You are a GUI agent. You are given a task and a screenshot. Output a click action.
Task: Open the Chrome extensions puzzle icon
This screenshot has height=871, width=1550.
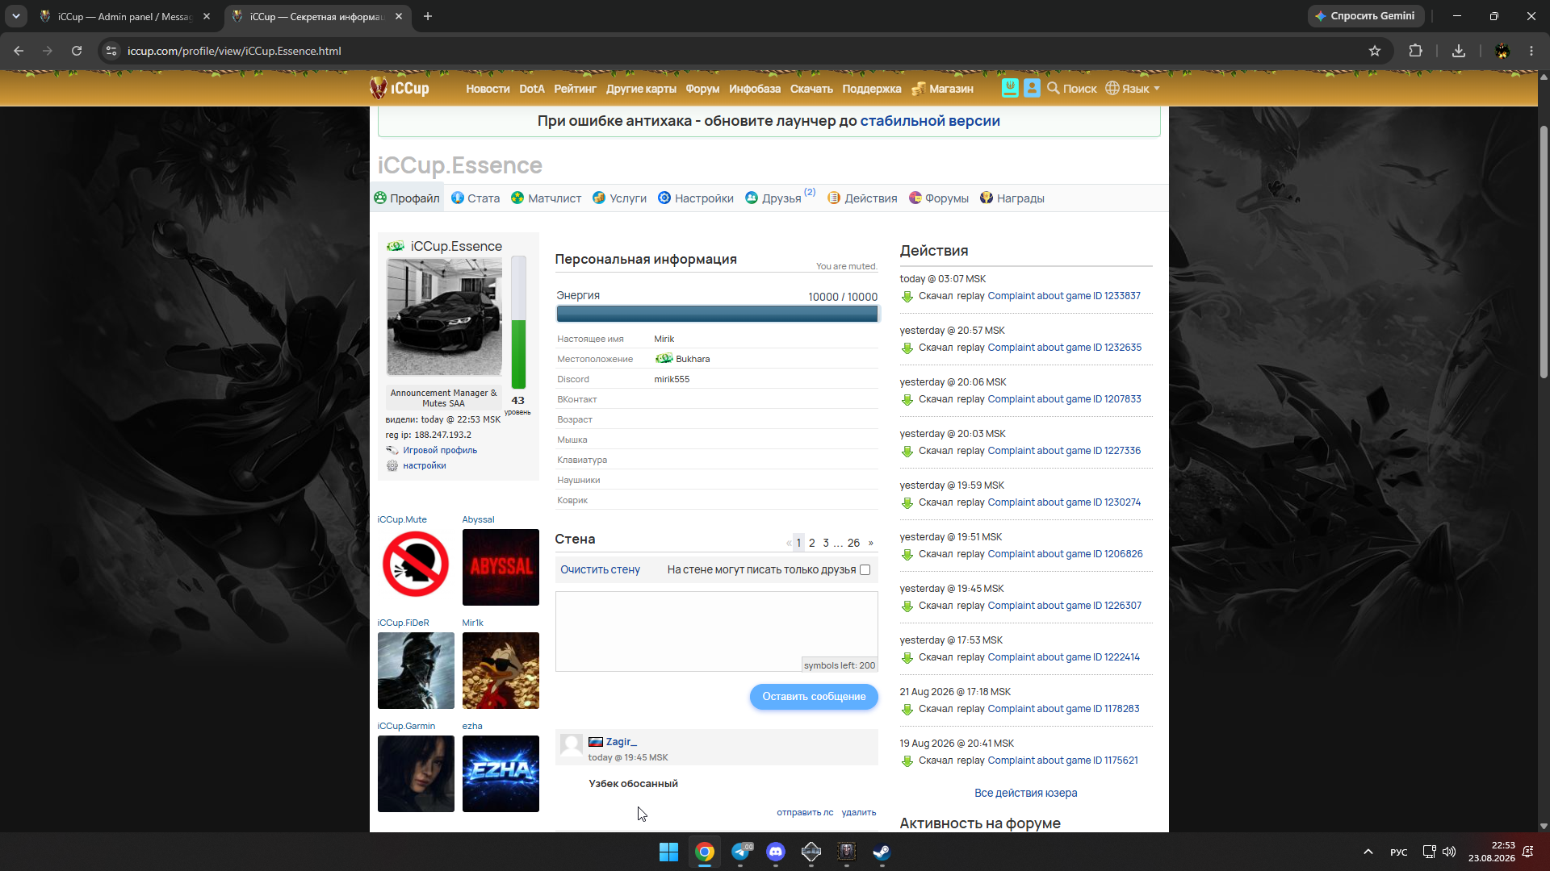1415,51
